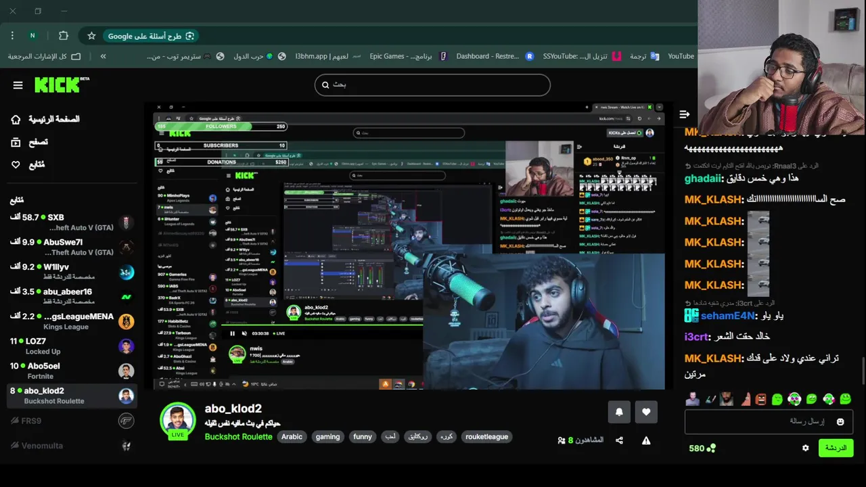Open the AbuSwe7l channel in sidebar
This screenshot has width=866, height=487.
pos(72,247)
